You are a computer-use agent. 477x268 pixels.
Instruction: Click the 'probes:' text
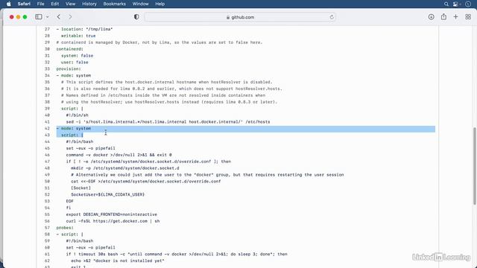[x=65, y=228]
